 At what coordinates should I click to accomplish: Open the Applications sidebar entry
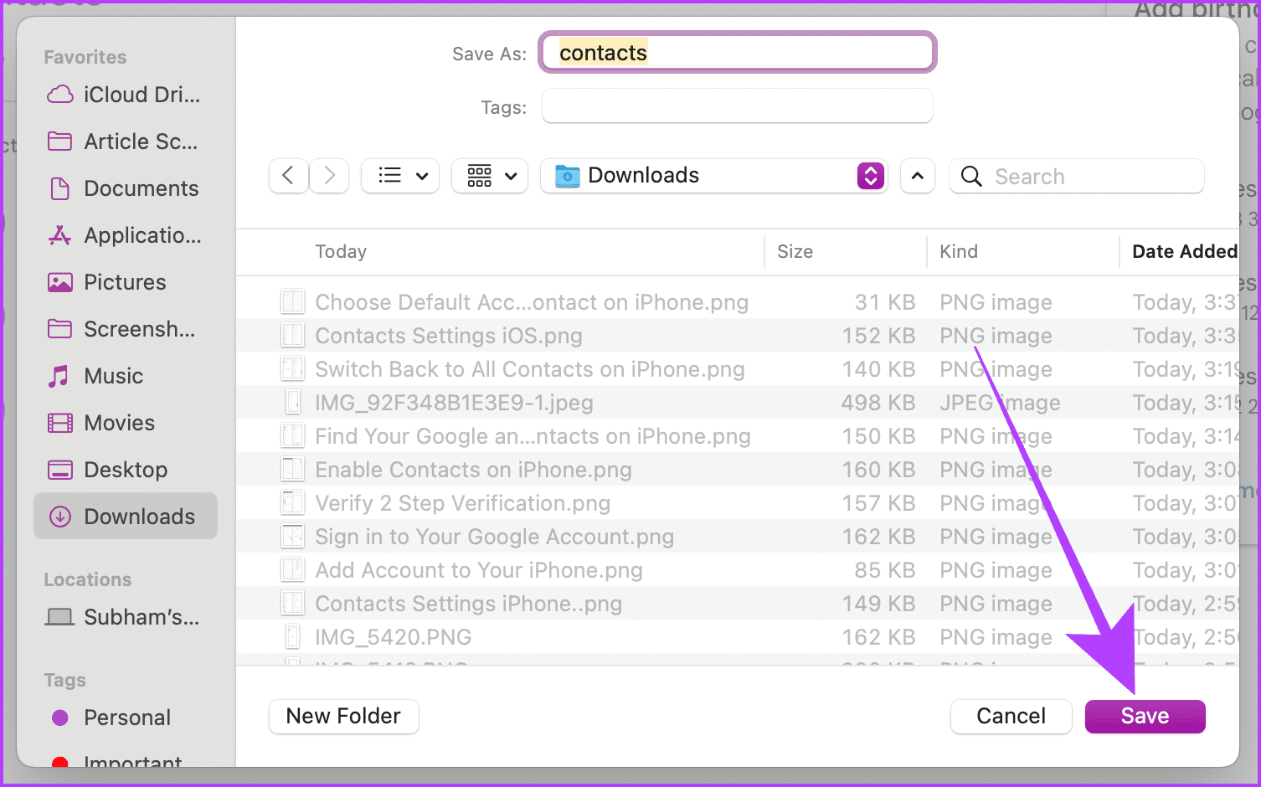pos(141,235)
